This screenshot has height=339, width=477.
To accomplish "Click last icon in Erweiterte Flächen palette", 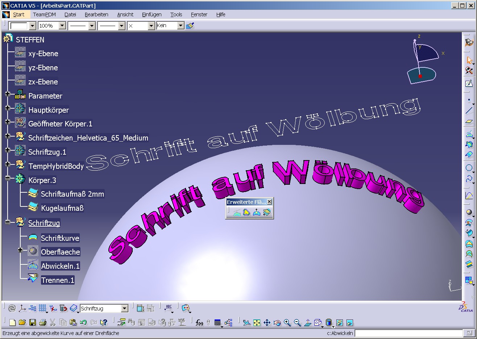I will point(267,213).
